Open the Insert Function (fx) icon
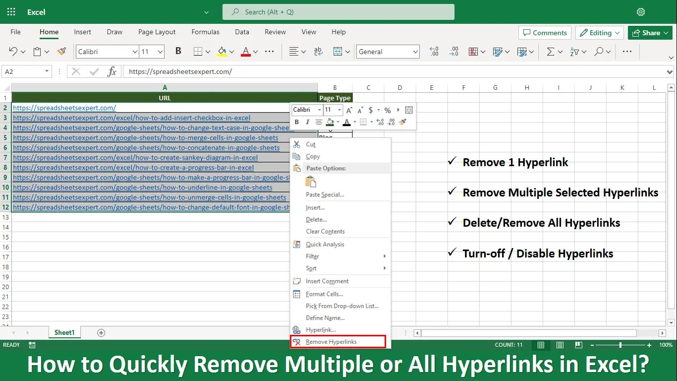Image resolution: width=677 pixels, height=381 pixels. click(112, 71)
